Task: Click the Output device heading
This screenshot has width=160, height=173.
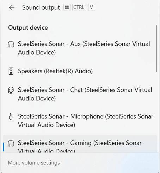Action: coord(28,28)
